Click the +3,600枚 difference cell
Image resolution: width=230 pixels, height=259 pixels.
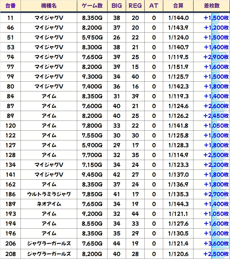(x=212, y=243)
